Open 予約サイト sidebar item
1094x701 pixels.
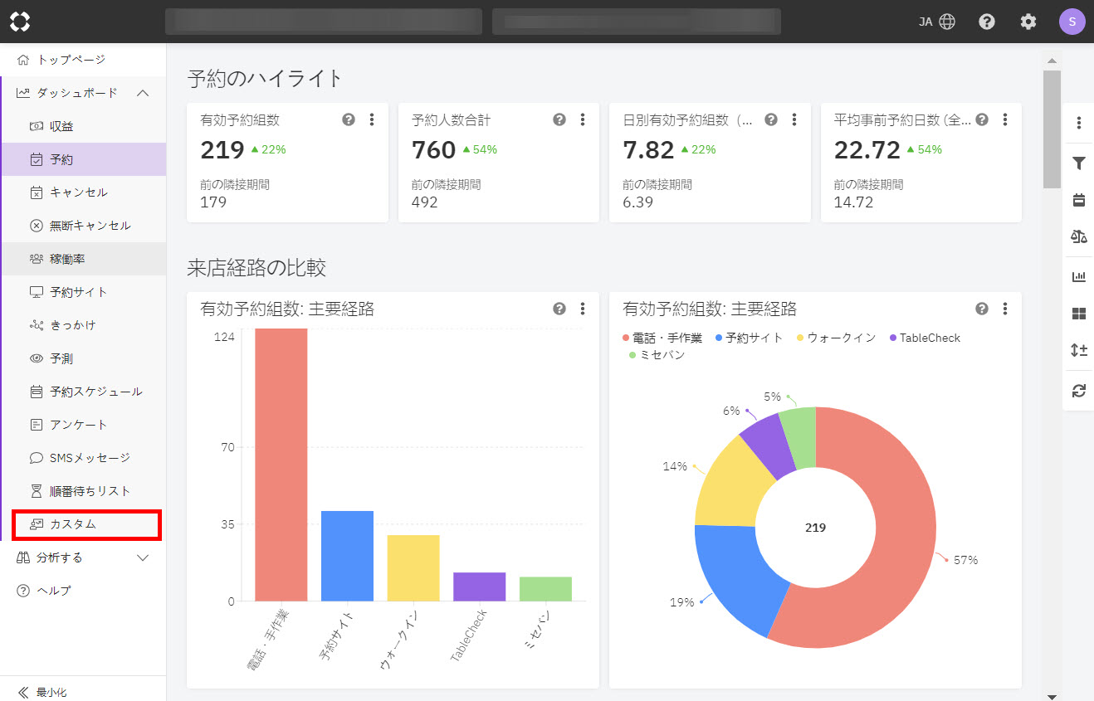pyautogui.click(x=83, y=292)
